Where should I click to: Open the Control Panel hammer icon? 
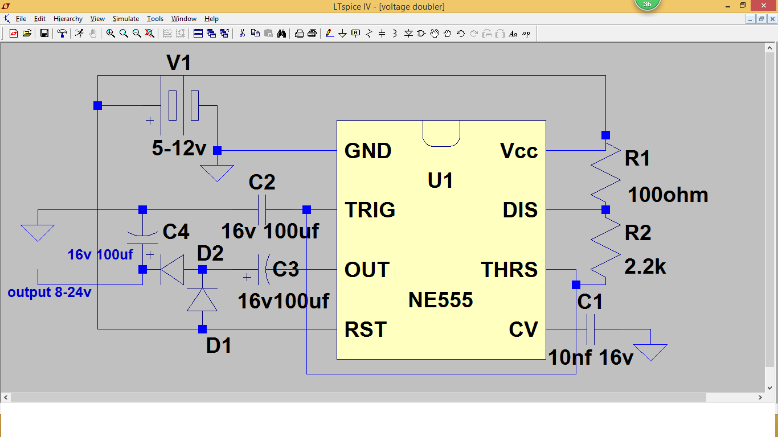click(x=62, y=34)
